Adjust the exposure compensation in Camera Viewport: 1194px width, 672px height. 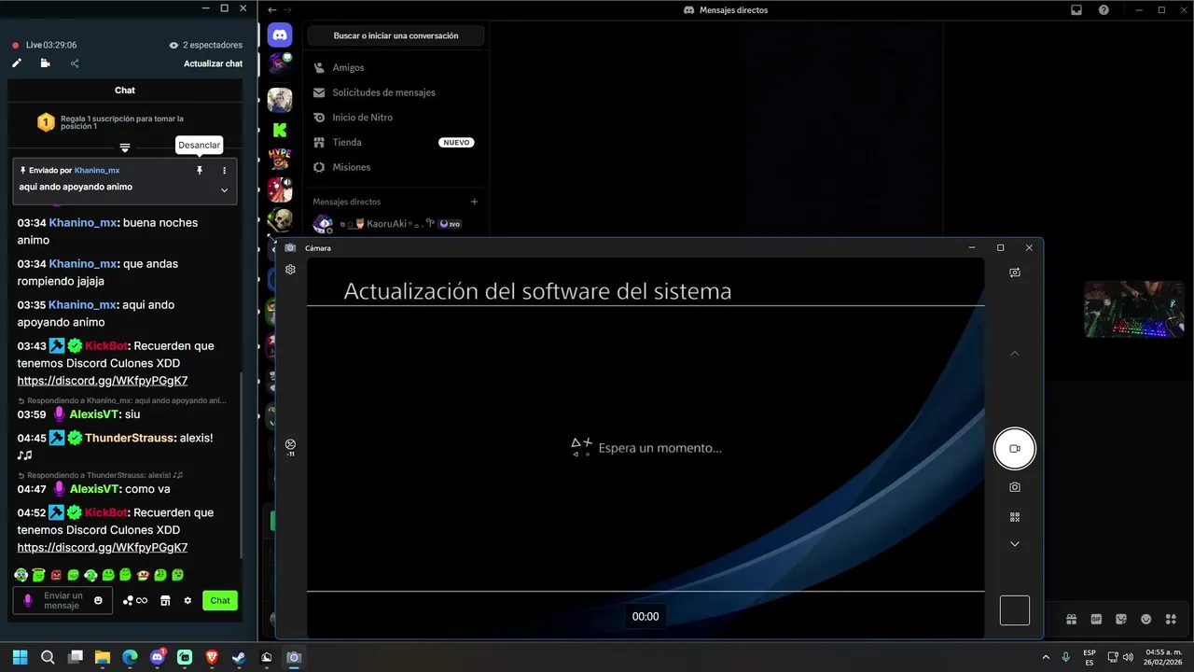tap(290, 447)
